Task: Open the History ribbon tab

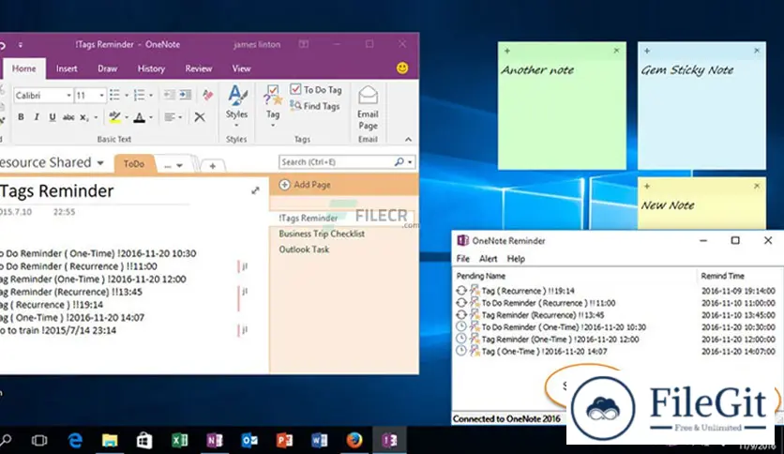Action: pyautogui.click(x=151, y=68)
